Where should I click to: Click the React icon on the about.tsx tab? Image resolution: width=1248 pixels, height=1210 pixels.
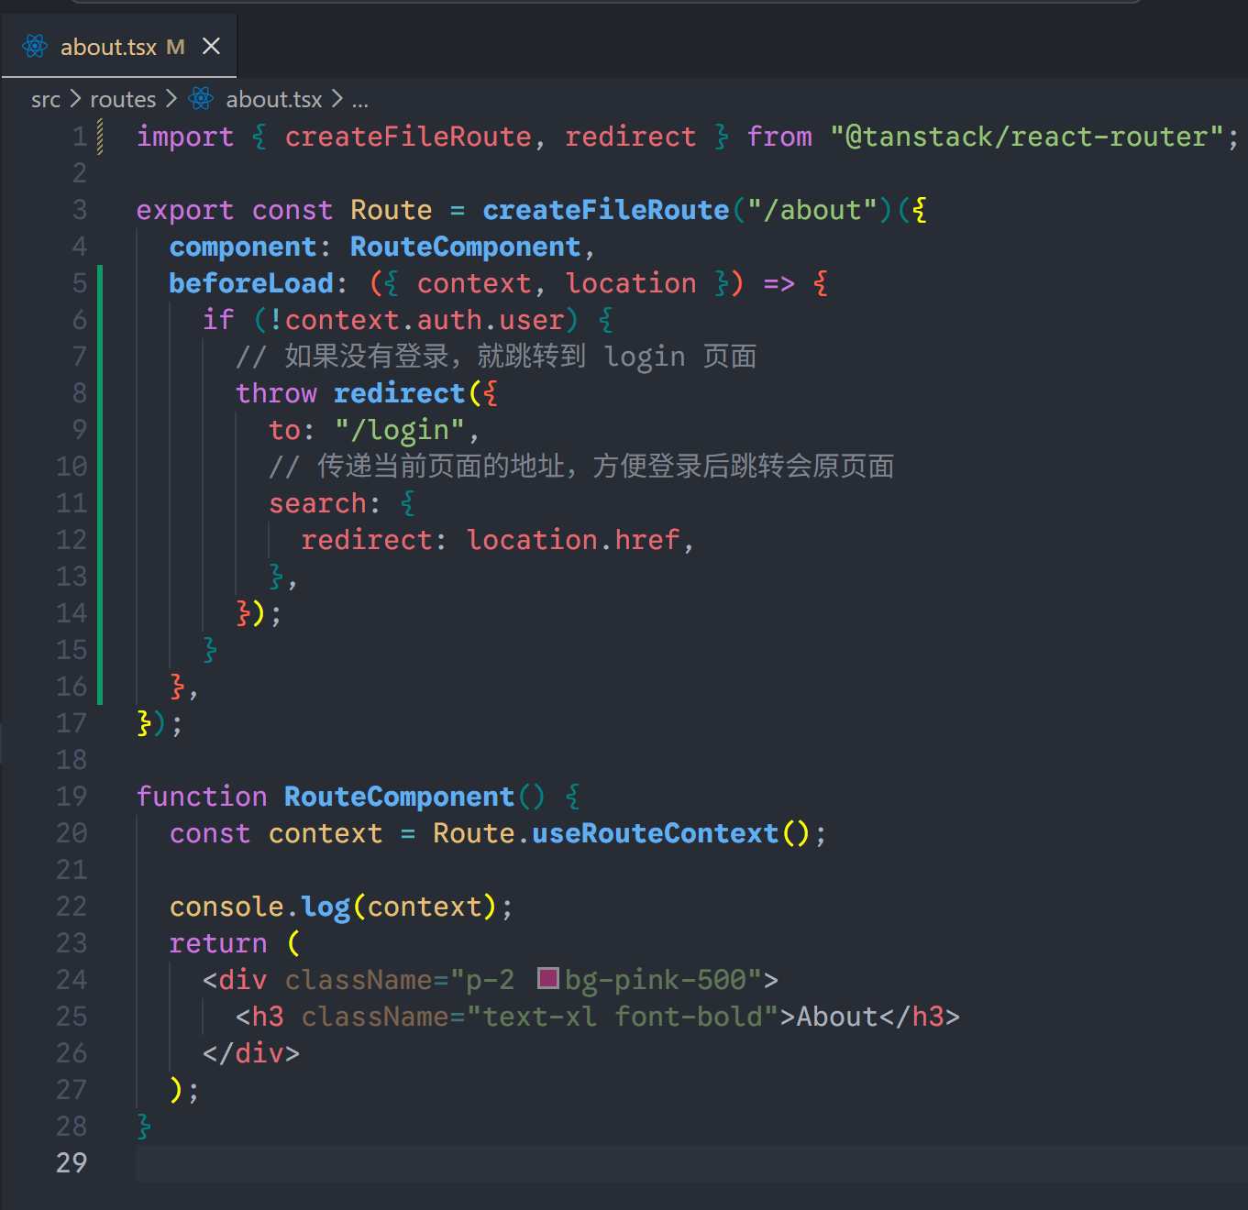click(x=35, y=47)
